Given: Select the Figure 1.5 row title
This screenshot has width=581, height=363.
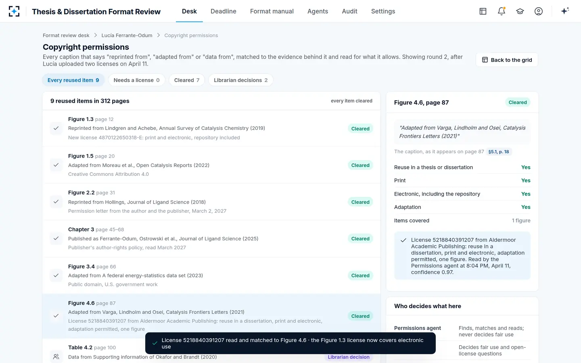Looking at the screenshot, I should tap(81, 156).
